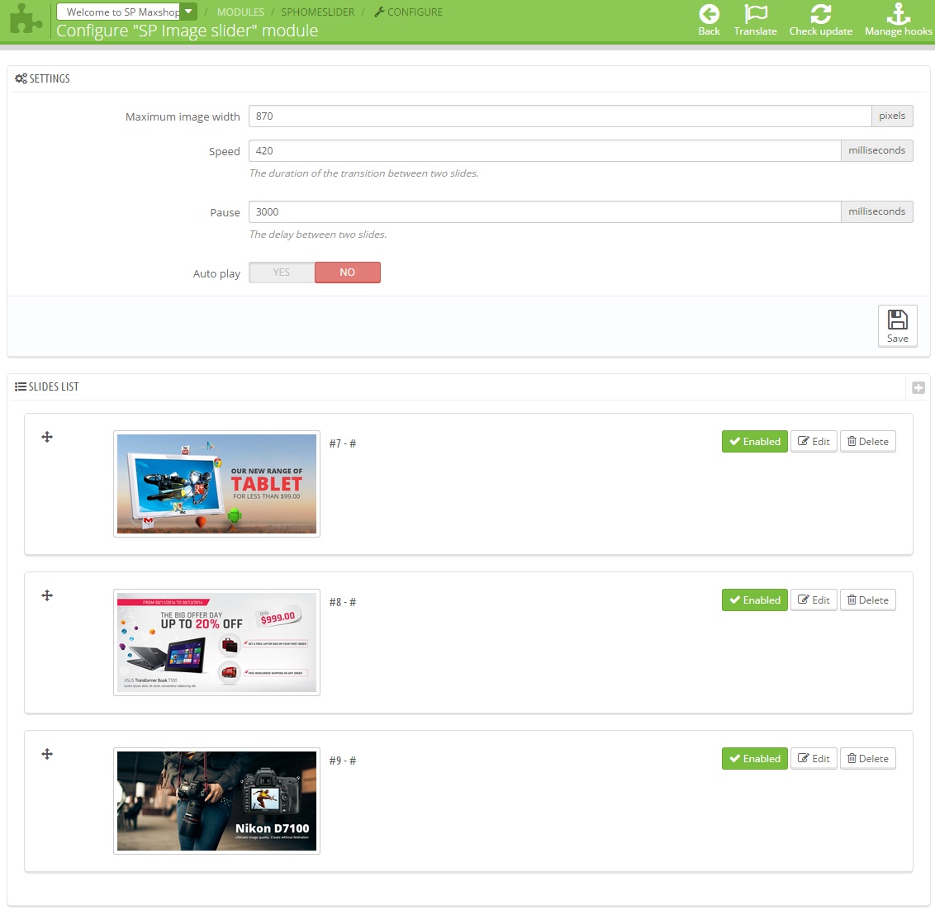
Task: Click 'The duration of the transition' hint
Action: click(x=363, y=173)
